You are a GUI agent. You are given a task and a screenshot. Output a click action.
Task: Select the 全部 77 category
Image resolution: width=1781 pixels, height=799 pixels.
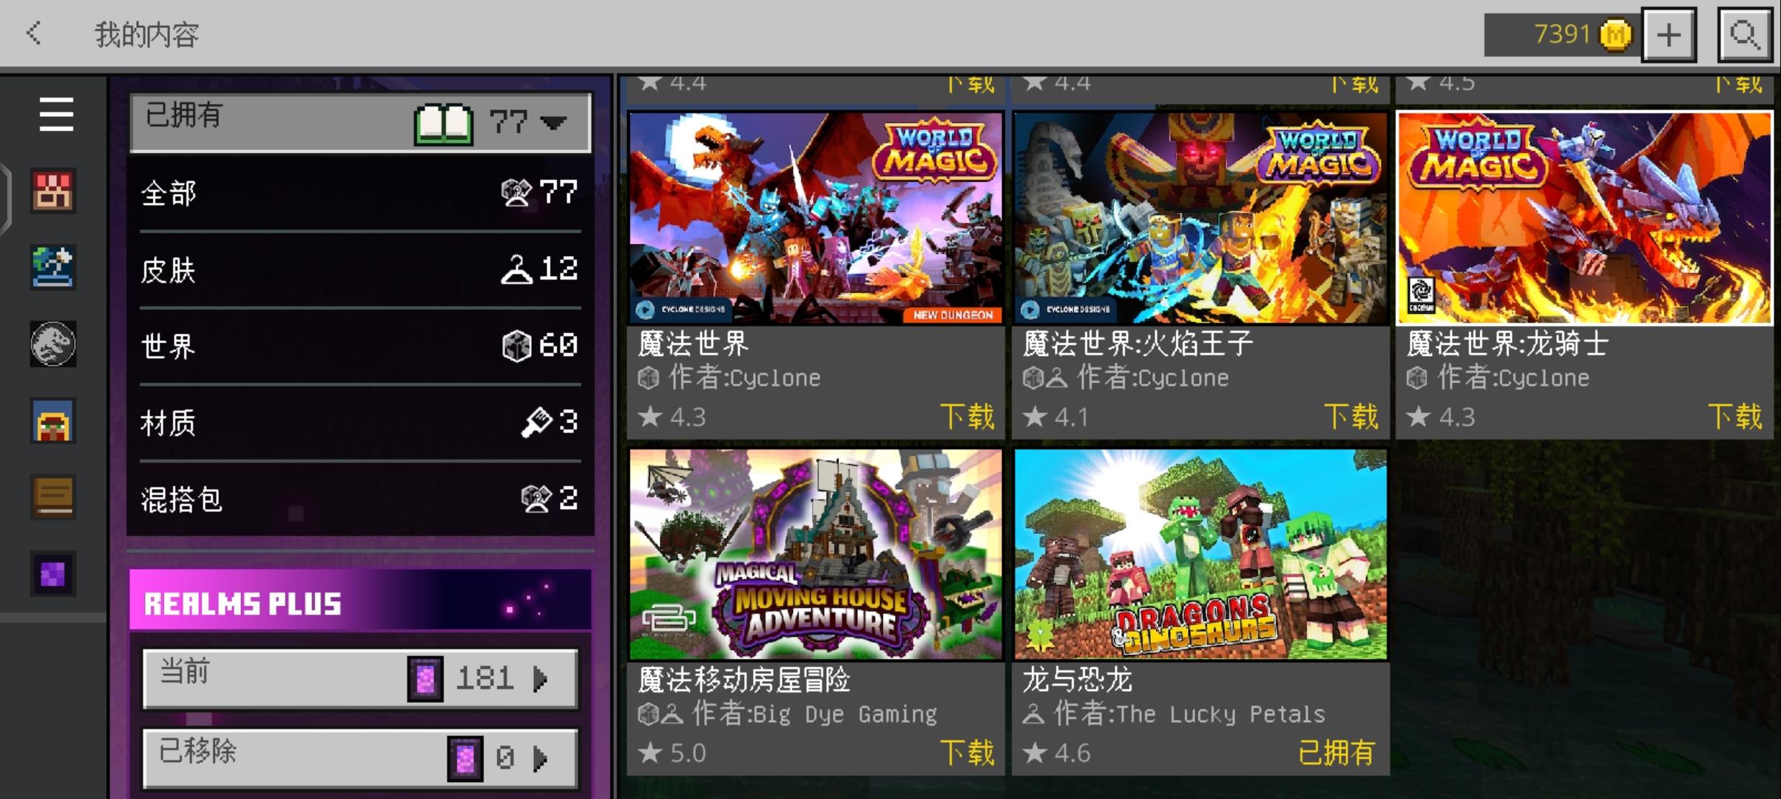click(360, 193)
